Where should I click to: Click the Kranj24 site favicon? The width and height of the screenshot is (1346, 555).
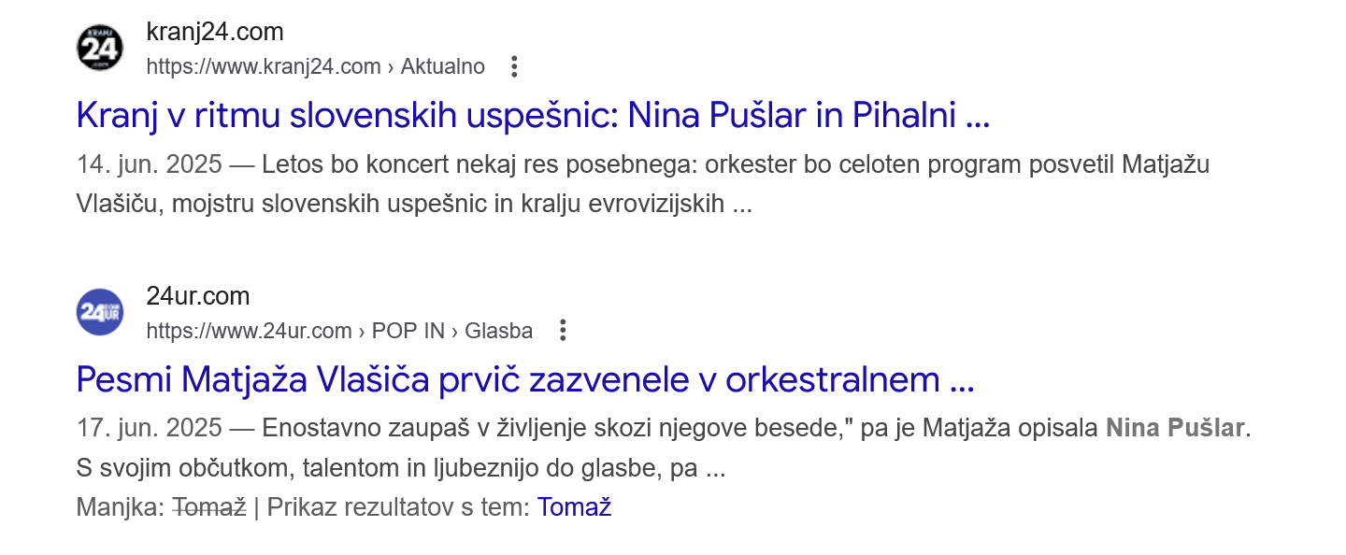coord(99,49)
